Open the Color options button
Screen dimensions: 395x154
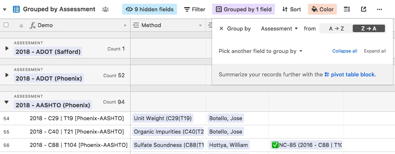click(322, 9)
